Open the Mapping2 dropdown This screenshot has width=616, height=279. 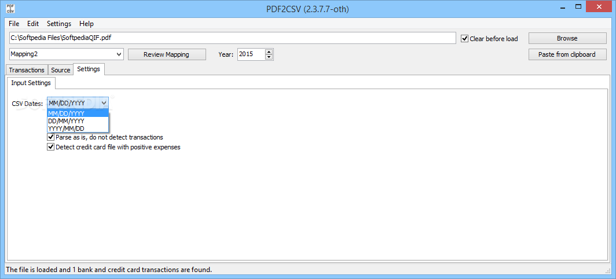tap(66, 54)
